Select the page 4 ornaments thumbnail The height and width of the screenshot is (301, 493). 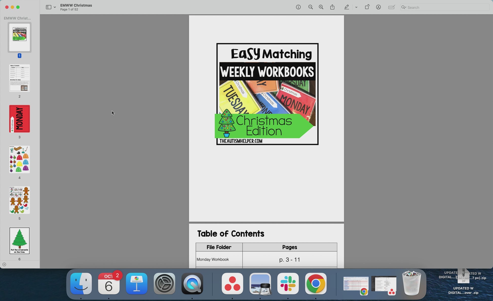[20, 160]
